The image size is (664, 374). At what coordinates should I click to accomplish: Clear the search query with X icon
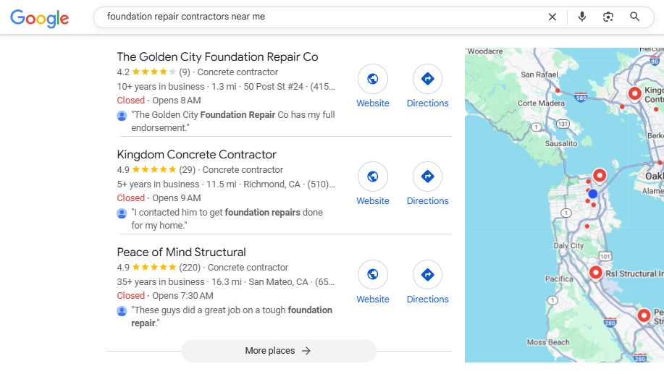coord(552,17)
